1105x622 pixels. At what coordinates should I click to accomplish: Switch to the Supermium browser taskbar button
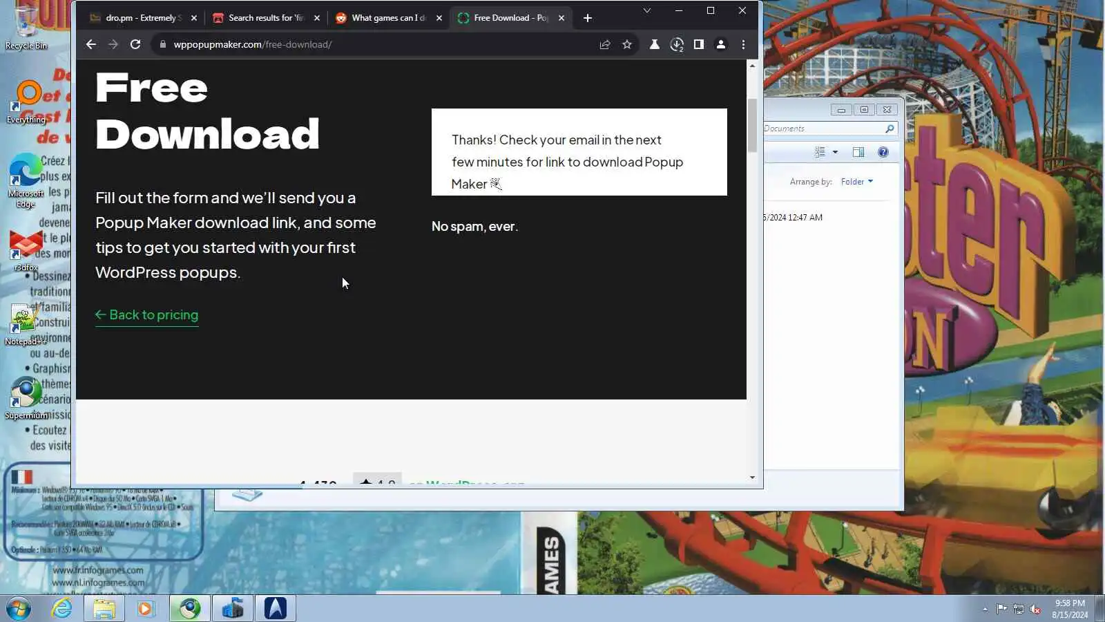pyautogui.click(x=189, y=609)
